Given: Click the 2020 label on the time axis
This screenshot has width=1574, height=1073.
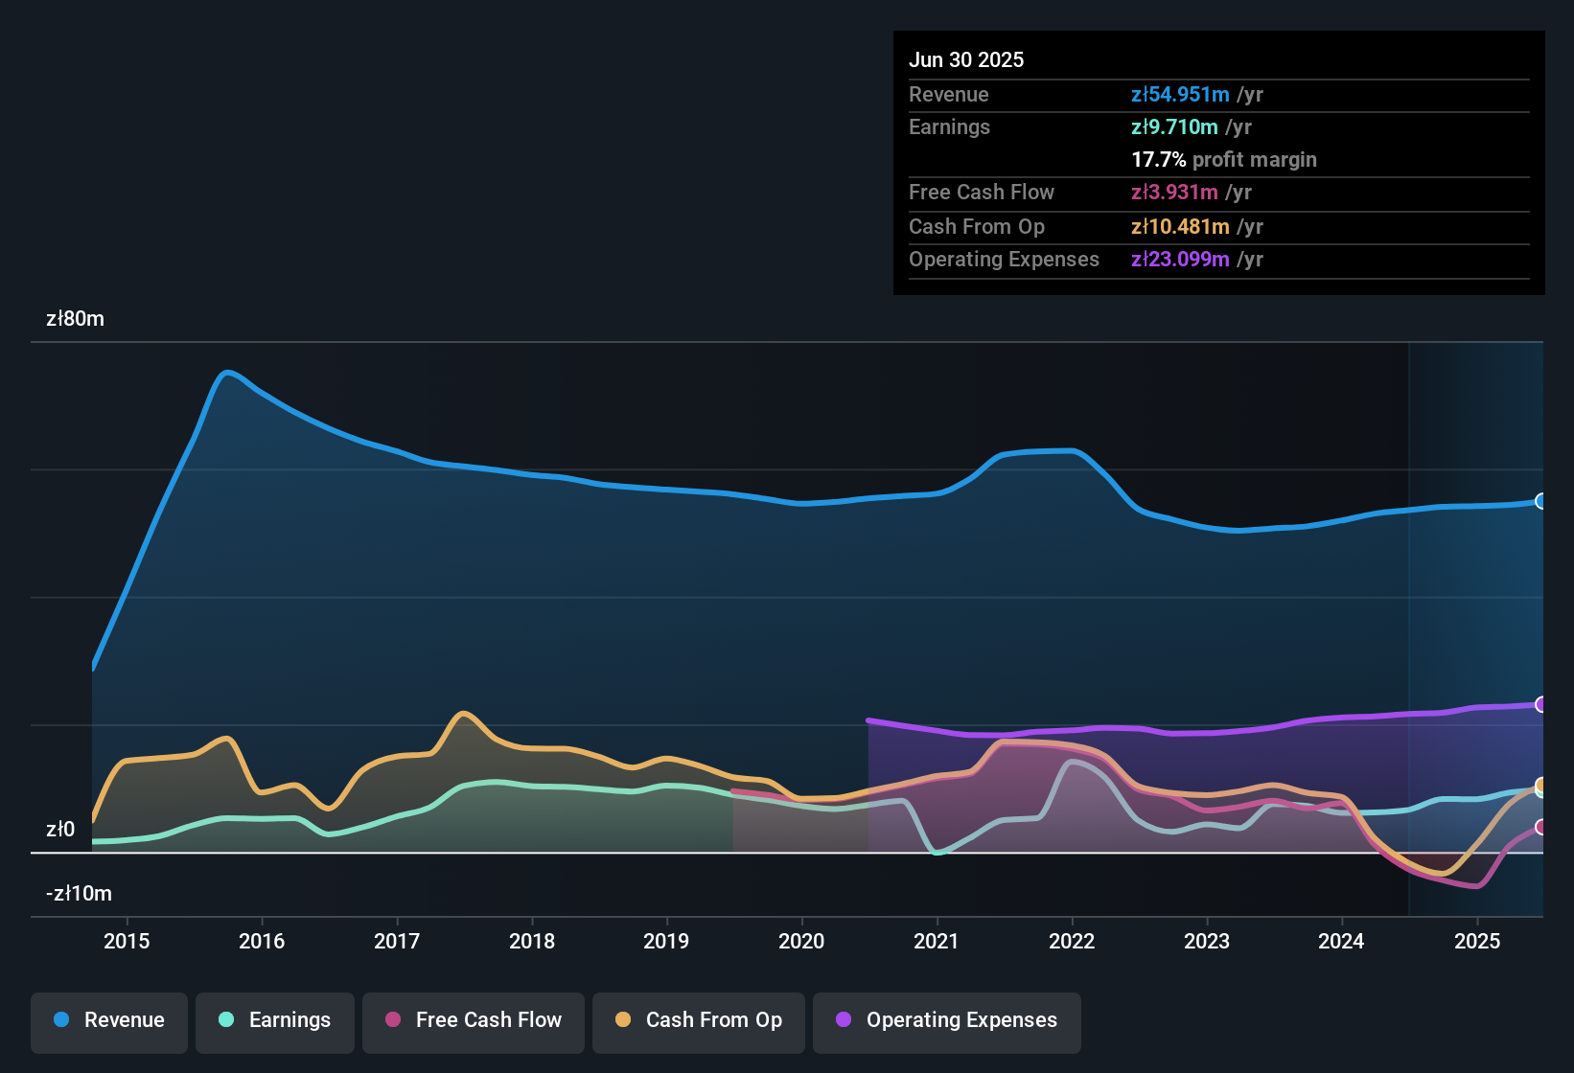Looking at the screenshot, I should (801, 941).
